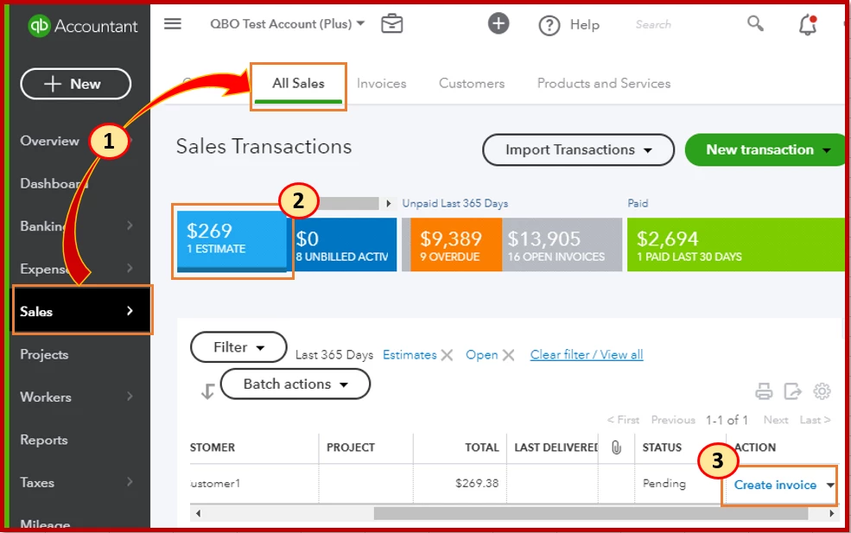The height and width of the screenshot is (533, 851).
Task: Select the $0 Unbilled Activity tile
Action: tap(345, 244)
